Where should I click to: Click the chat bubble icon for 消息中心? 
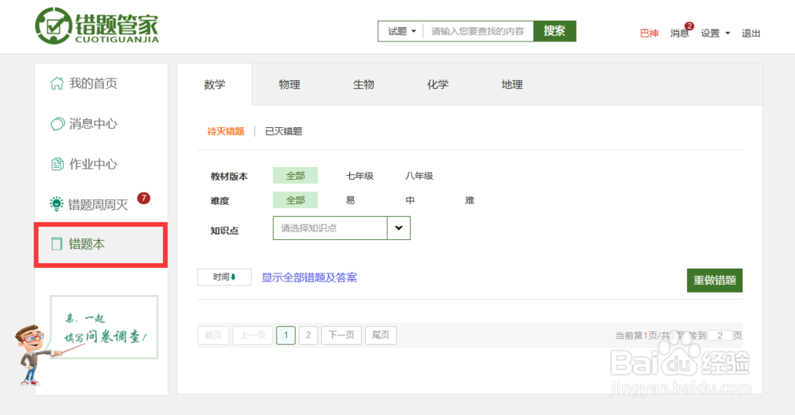click(x=57, y=124)
